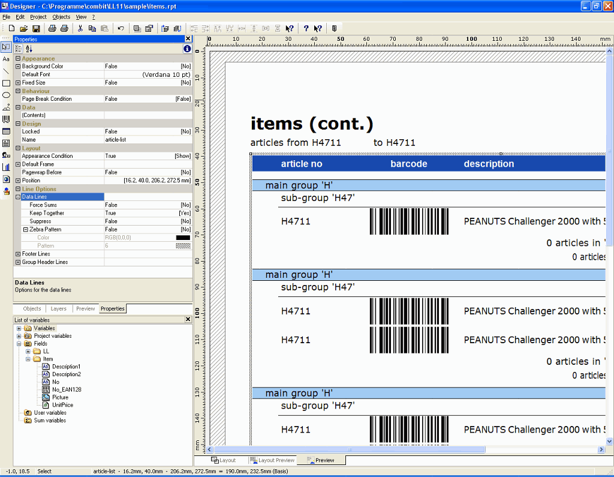Select the ellipse tool
Image resolution: width=614 pixels, height=477 pixels.
[x=6, y=95]
